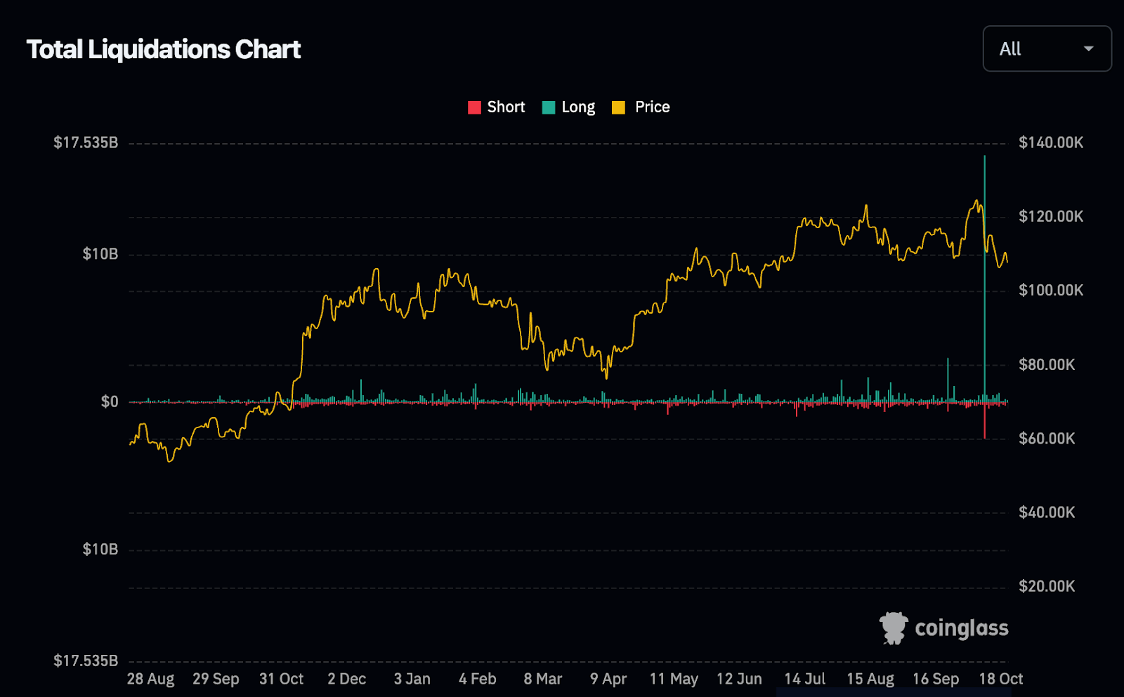
Task: Select the 28 Aug date label
Action: (150, 679)
